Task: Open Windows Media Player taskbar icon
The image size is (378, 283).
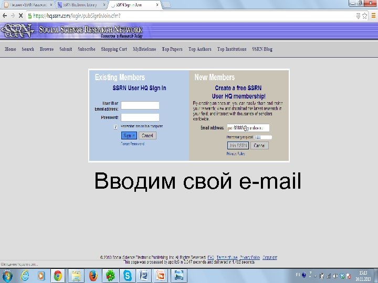Action: pyautogui.click(x=41, y=276)
